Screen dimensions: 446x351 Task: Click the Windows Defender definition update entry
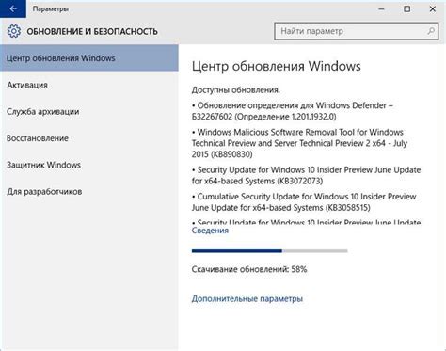tap(293, 111)
